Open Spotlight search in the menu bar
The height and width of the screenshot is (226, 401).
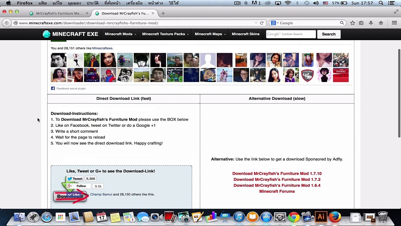pos(381,3)
